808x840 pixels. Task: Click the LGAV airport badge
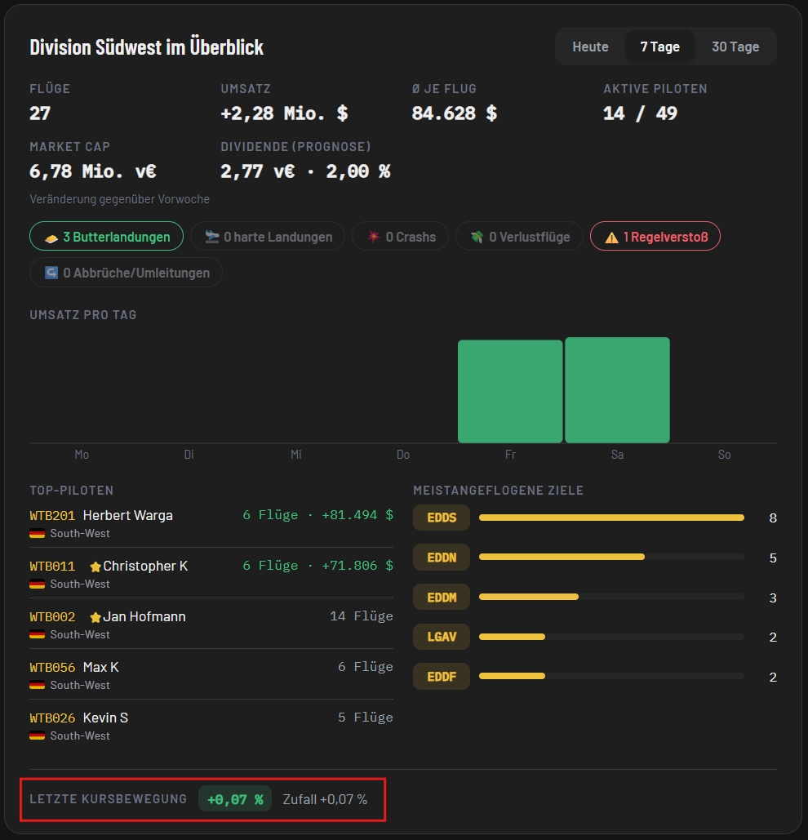442,637
